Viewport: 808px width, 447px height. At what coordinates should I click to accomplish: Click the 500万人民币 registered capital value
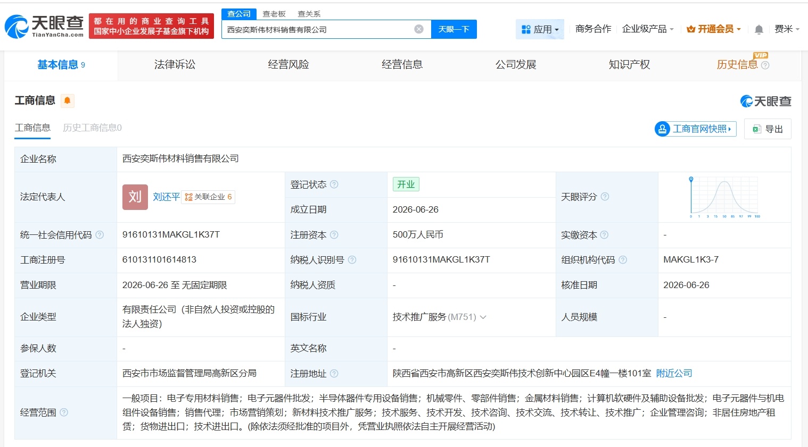[418, 235]
